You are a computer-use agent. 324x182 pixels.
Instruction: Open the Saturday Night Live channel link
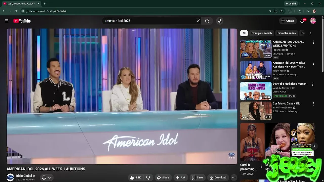[282, 108]
